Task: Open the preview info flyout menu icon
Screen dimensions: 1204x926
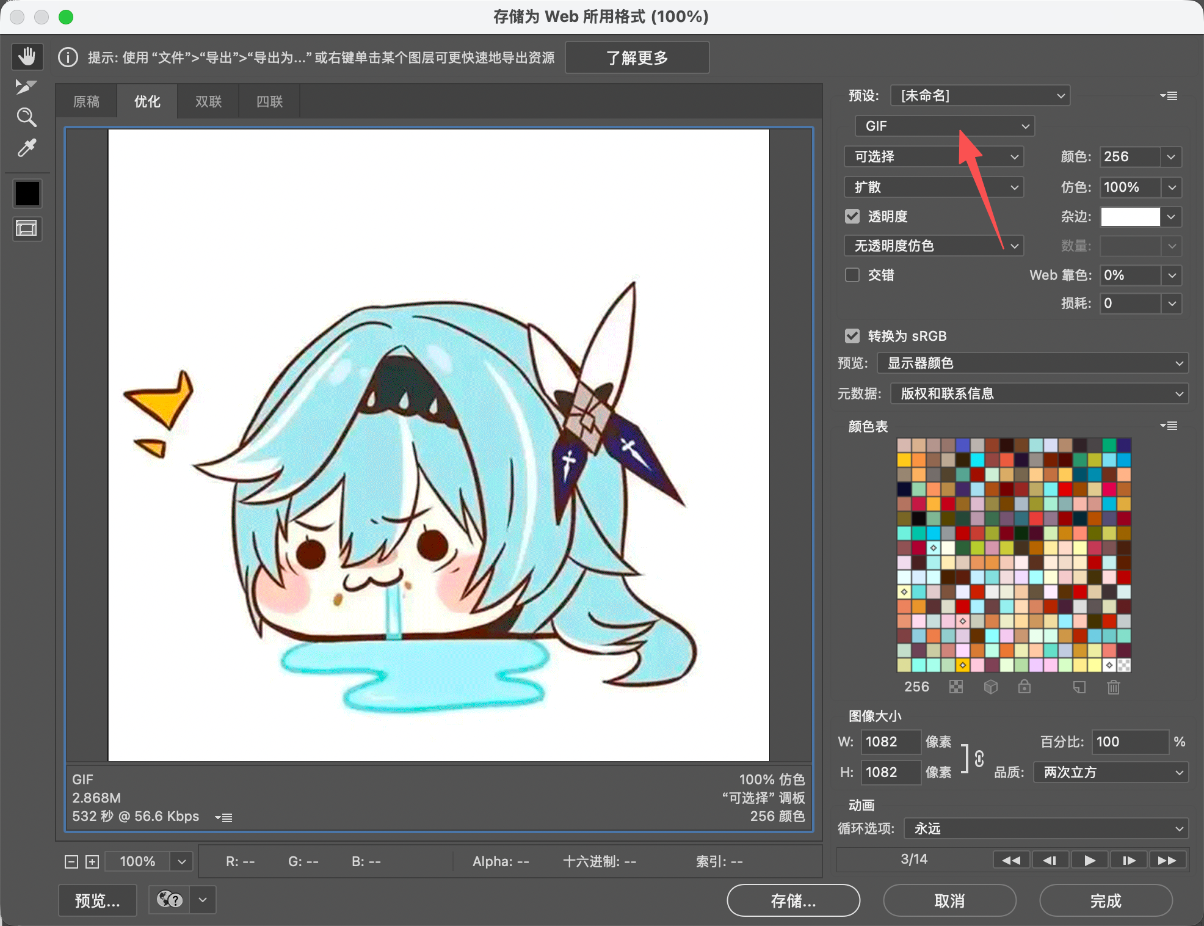Action: (224, 817)
